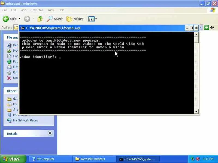Maximize the cmd.exe window
Screen dimensions: 218x163
(x=191, y=28)
